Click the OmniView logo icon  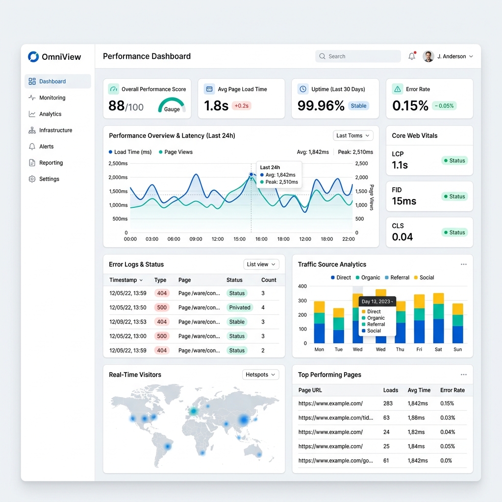tap(33, 57)
